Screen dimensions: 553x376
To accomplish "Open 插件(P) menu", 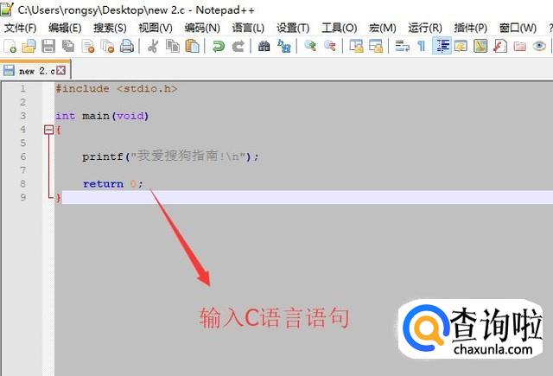I will coord(470,28).
